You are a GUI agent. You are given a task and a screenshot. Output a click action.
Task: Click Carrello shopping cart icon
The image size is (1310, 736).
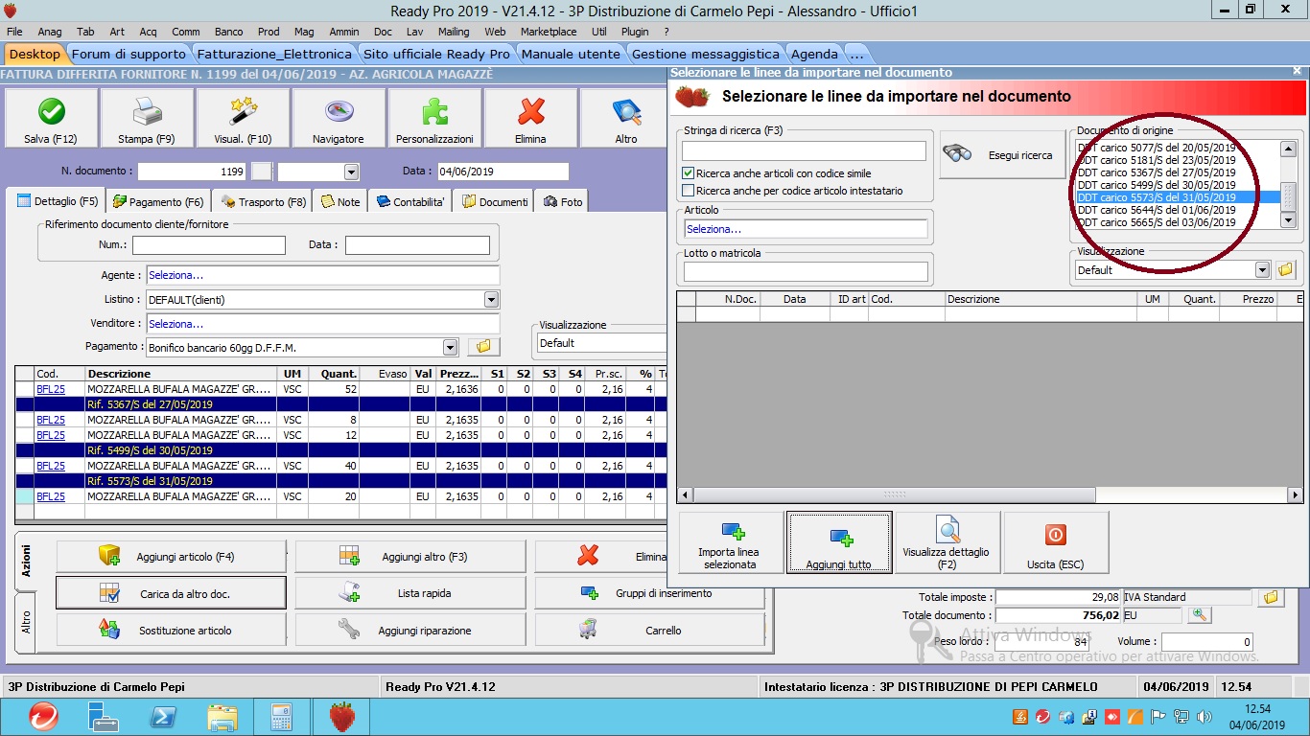589,630
